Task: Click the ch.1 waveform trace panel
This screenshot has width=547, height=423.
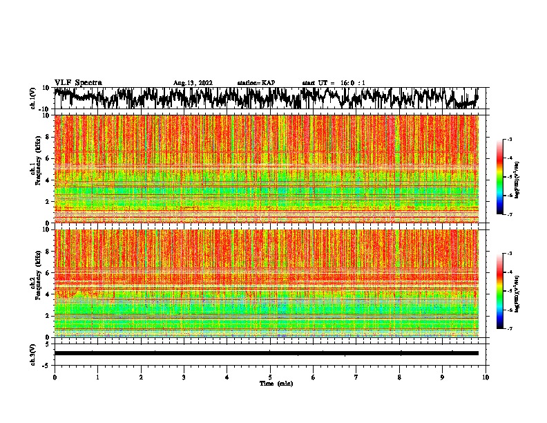Action: tap(269, 98)
